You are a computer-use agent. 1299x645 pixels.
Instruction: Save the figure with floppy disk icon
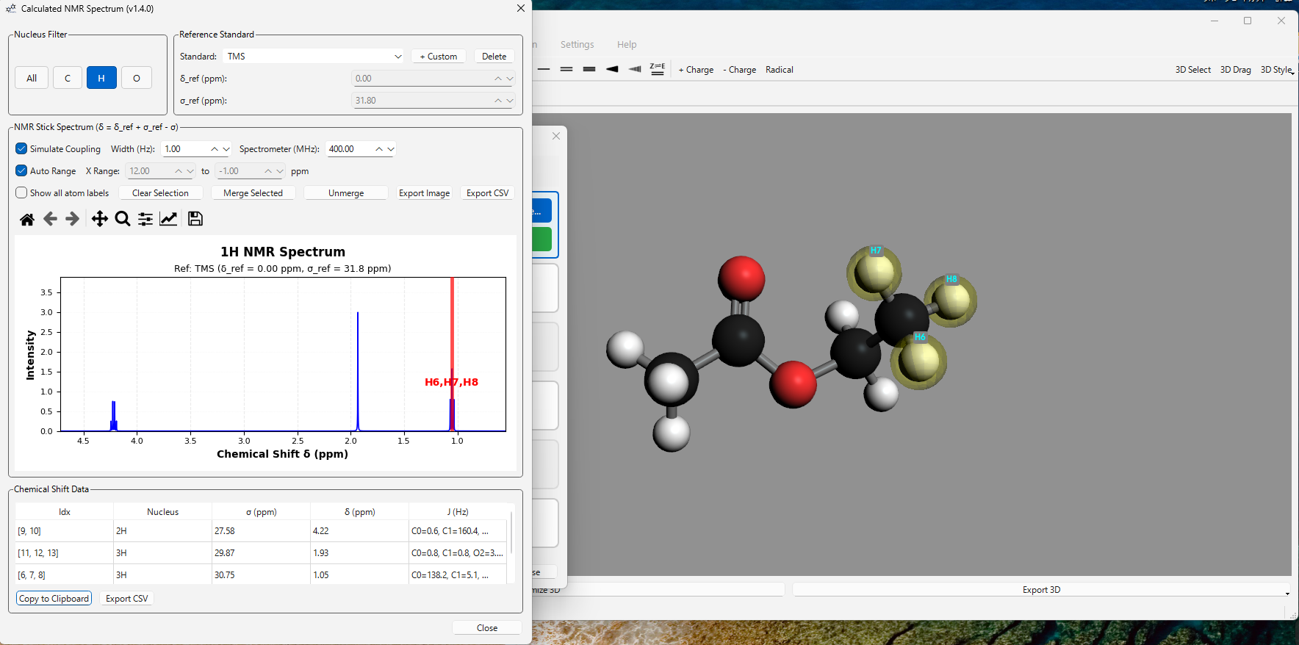point(195,219)
